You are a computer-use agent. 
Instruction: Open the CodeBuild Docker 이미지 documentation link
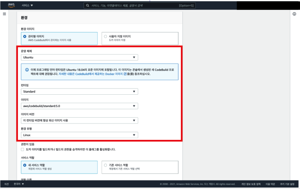pyautogui.click(x=90, y=74)
